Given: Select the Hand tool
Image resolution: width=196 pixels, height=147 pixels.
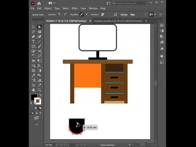Looking at the screenshot, I should click(x=33, y=90).
